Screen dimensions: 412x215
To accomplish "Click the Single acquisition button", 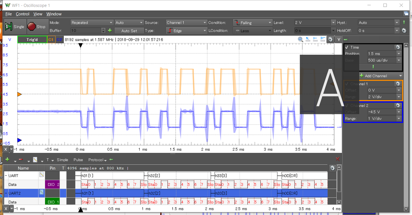I will tap(15, 27).
